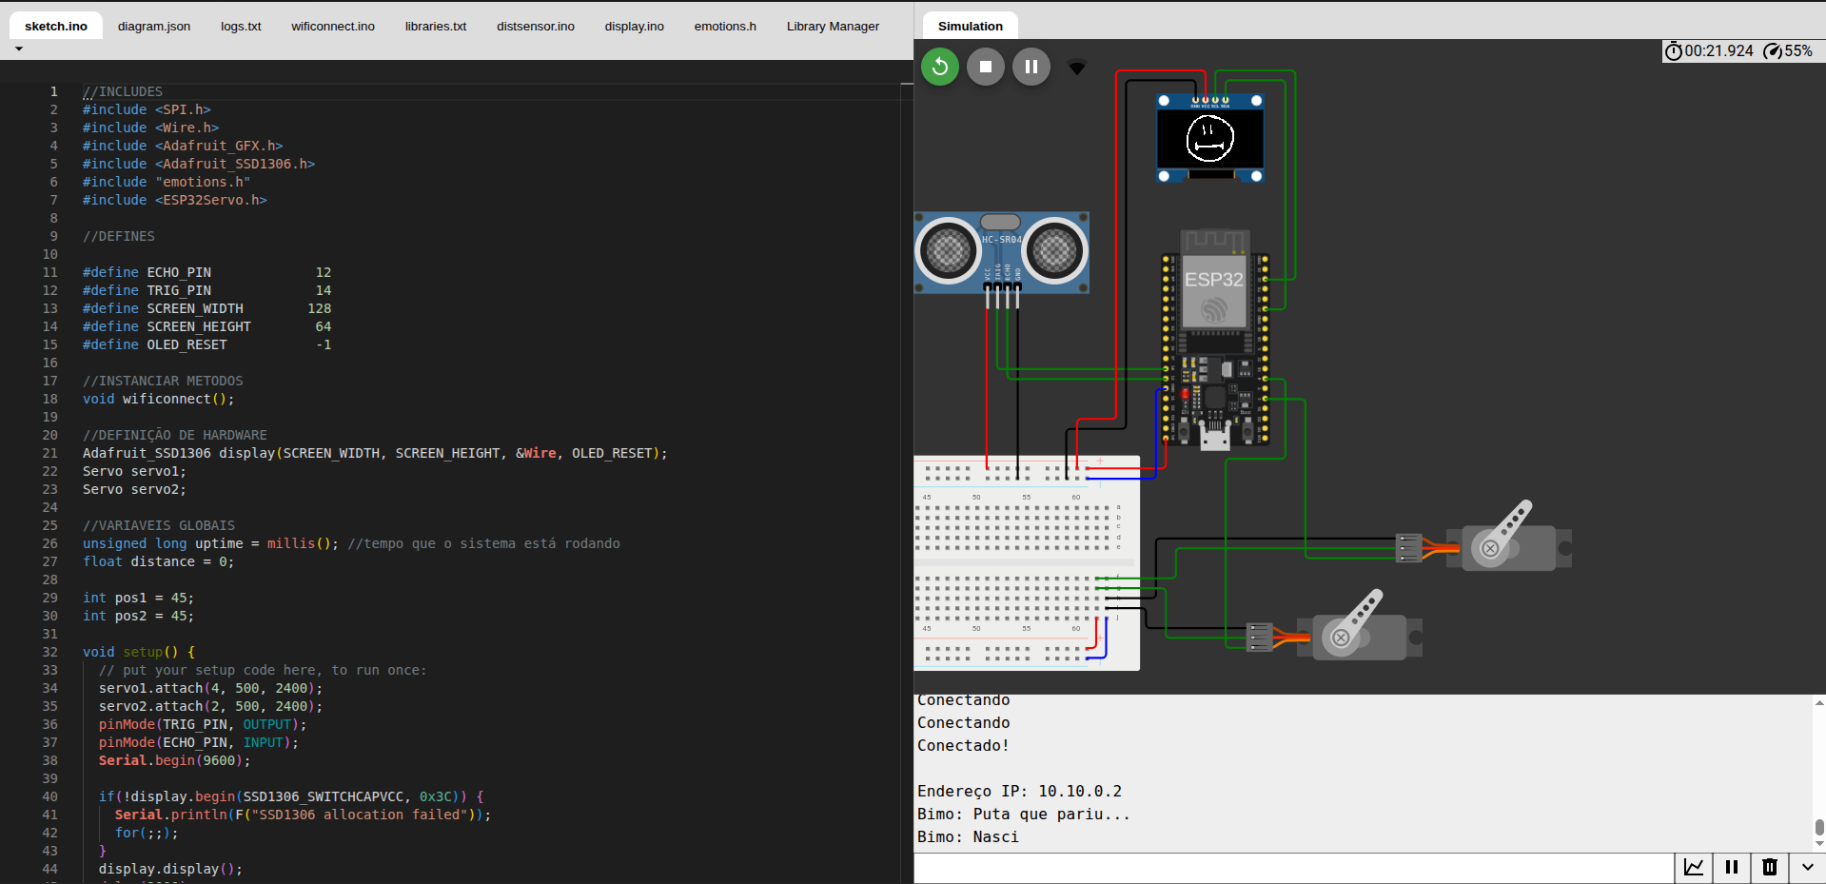
Task: Click the simulation time 00:21.924
Action: coord(1718,51)
